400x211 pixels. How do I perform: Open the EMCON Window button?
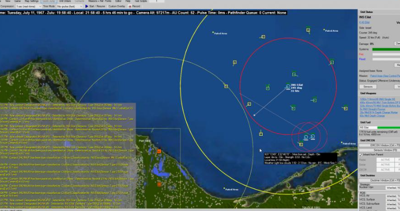click(380, 145)
